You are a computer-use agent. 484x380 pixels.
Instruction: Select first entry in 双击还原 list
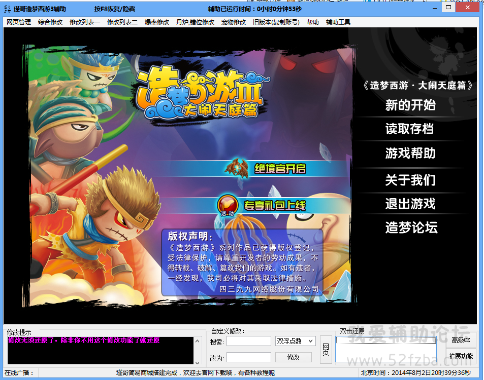pos(386,340)
